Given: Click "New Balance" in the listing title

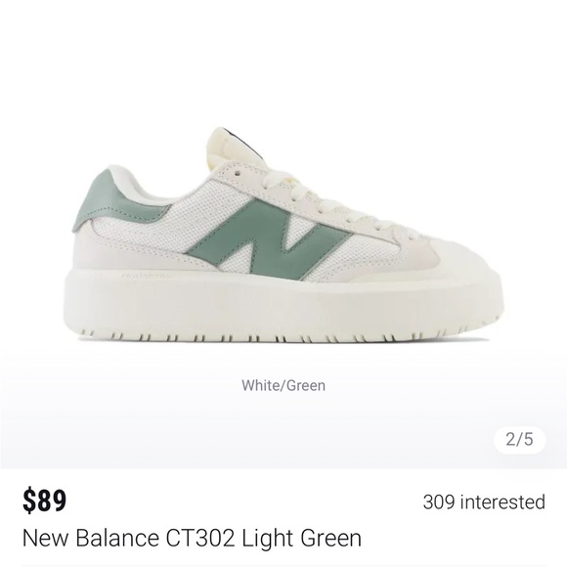Looking at the screenshot, I should coord(90,538).
